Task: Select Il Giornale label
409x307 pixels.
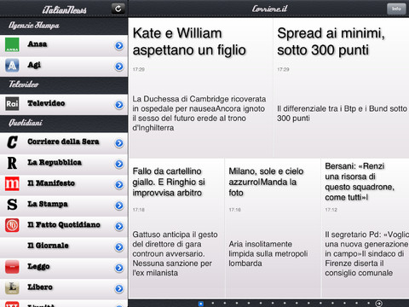Action: 48,246
